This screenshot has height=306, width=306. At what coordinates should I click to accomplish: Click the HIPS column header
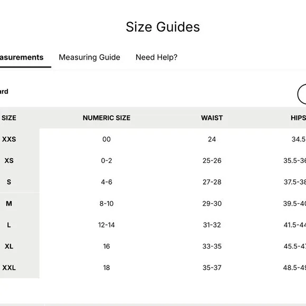(299, 118)
